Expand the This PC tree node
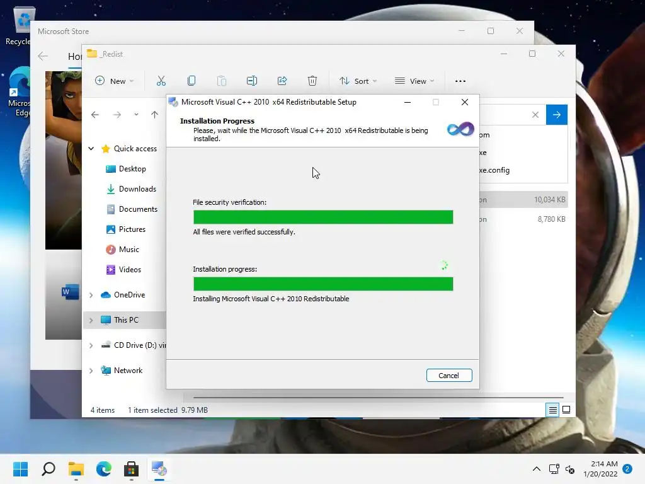The height and width of the screenshot is (484, 645). point(91,320)
